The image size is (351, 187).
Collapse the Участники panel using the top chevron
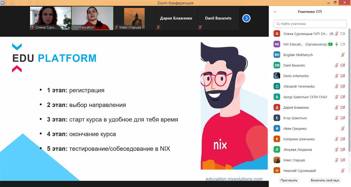pos(275,12)
